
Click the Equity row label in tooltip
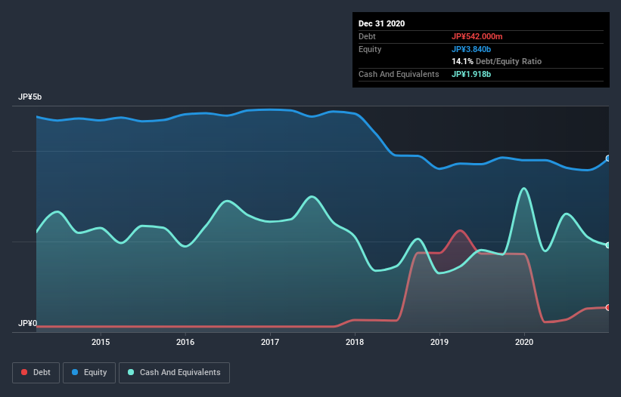[x=370, y=49]
